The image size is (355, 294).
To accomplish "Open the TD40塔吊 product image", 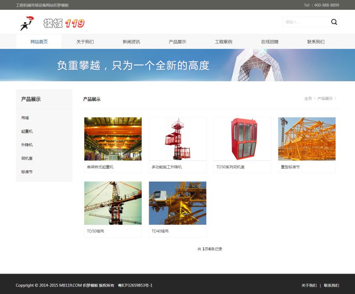I will pos(177,203).
